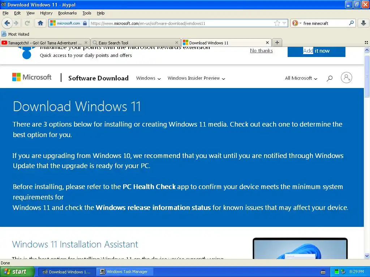Open the search engine selector icon

[x=296, y=23]
